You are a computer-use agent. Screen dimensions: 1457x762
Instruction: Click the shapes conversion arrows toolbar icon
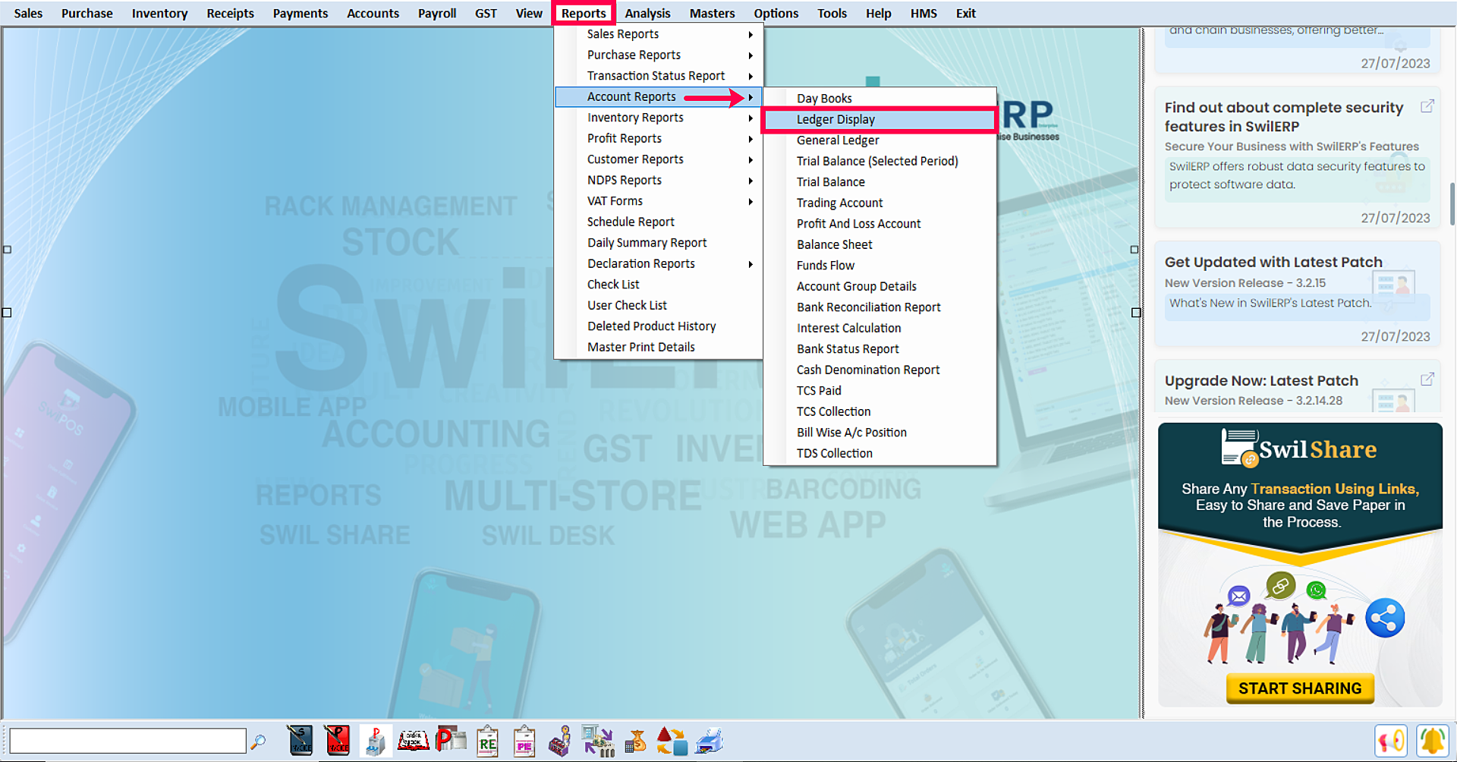672,741
